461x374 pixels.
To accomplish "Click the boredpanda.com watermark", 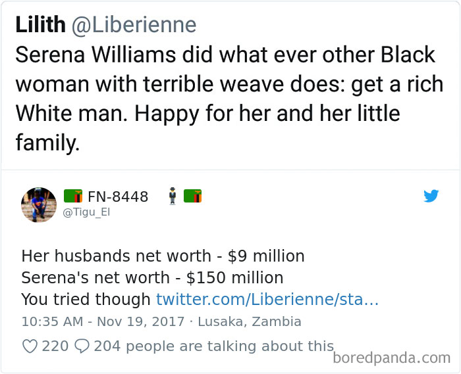I will coord(391,358).
